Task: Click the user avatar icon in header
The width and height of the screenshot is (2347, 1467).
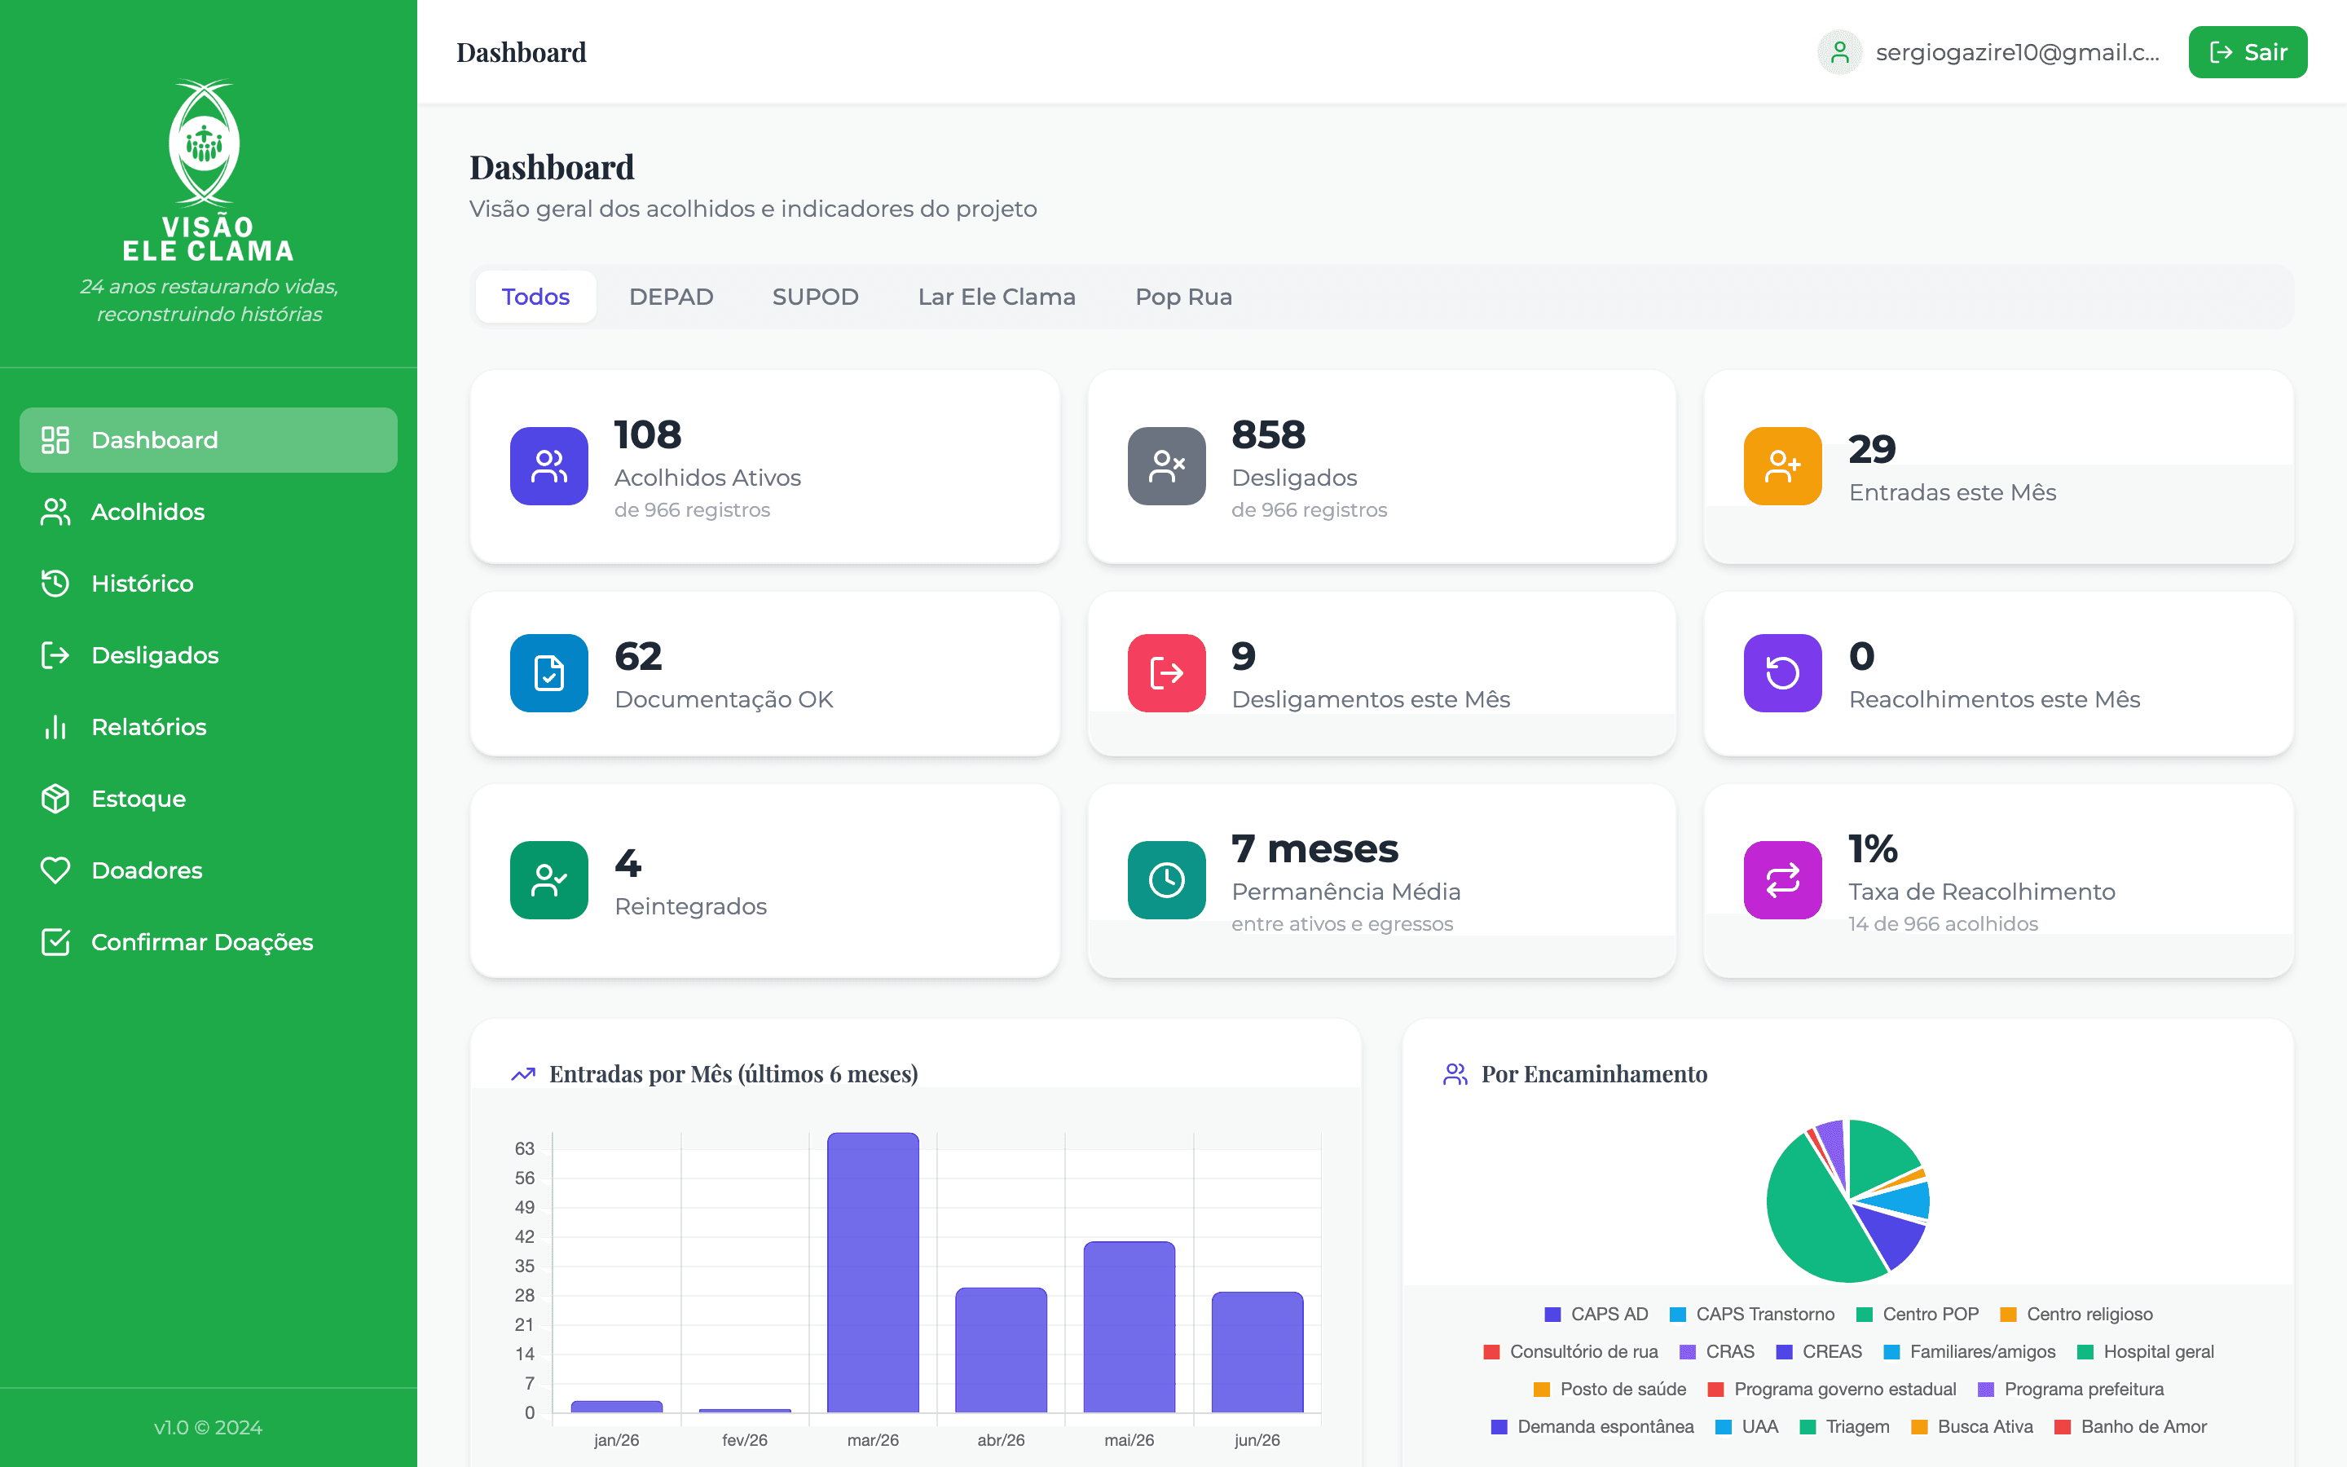Action: coord(1838,52)
